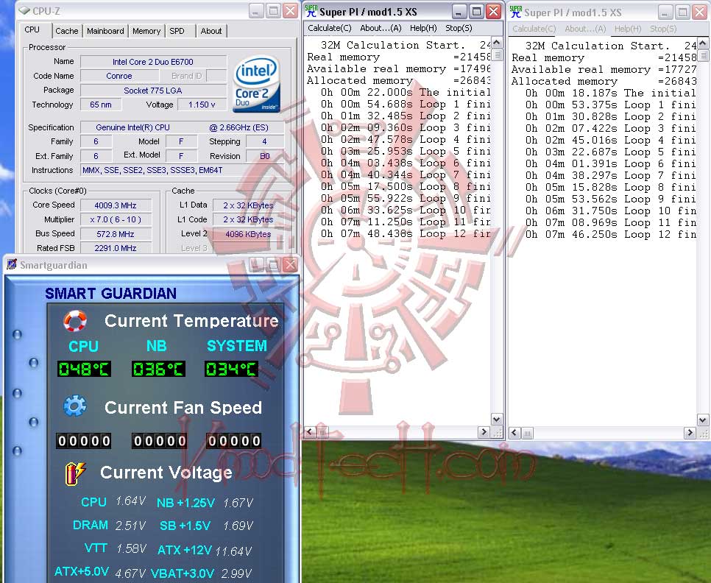The height and width of the screenshot is (583, 711).
Task: Click the Voltage value '1.150 v'
Action: coord(202,105)
